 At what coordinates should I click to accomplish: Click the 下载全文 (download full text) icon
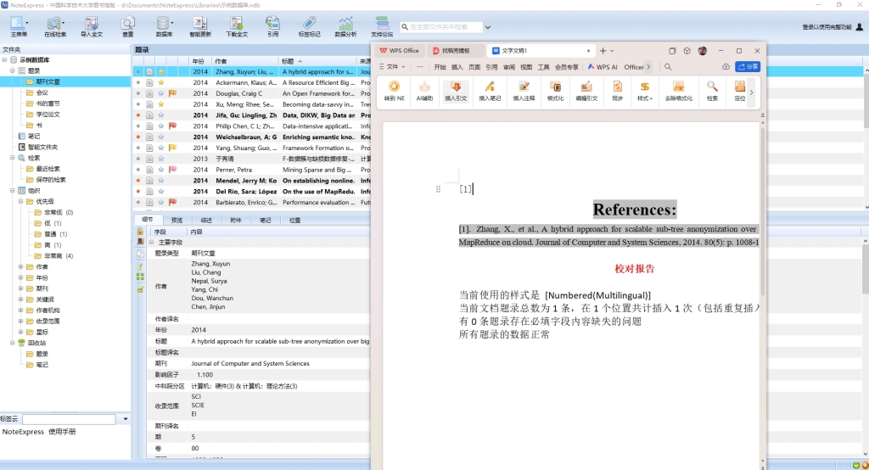pos(237,26)
